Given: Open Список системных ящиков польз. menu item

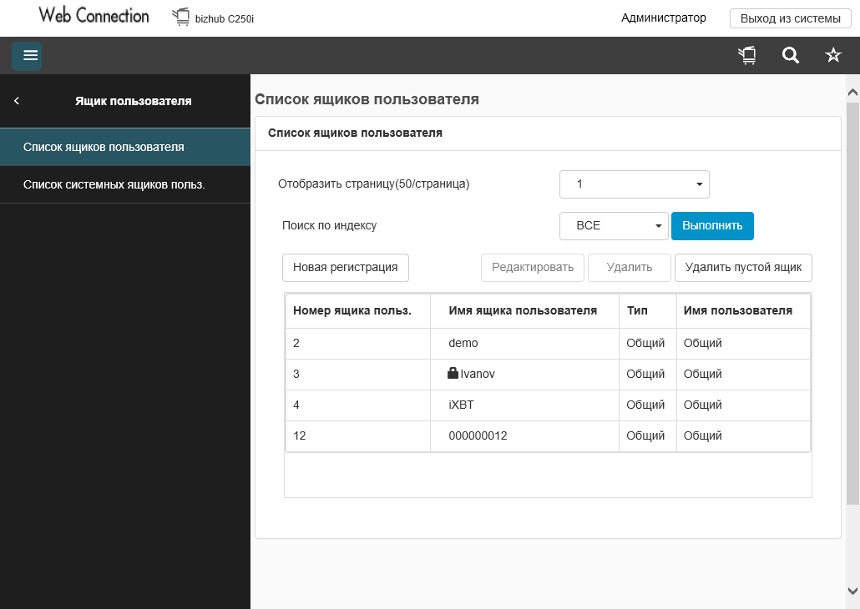Looking at the screenshot, I should [114, 184].
